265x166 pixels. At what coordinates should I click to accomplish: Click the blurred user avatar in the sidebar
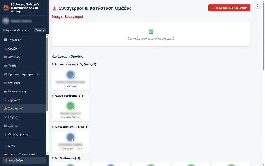[6, 21]
